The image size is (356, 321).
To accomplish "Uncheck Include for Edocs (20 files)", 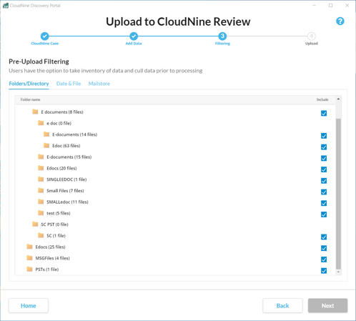I will pyautogui.click(x=324, y=169).
